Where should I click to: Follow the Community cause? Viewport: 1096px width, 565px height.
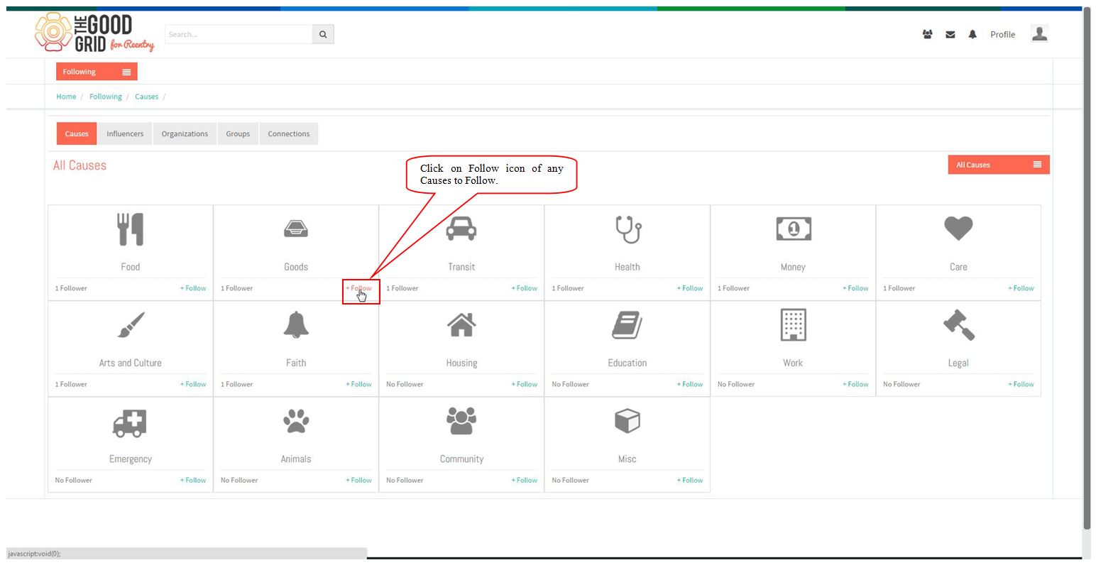pyautogui.click(x=525, y=480)
